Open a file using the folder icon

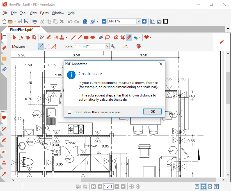[x=10, y=22]
